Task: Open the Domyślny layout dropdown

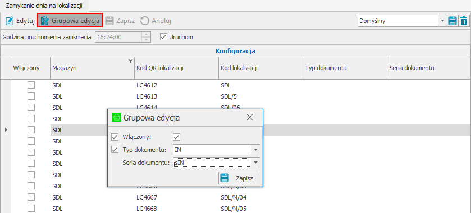Action: click(442, 21)
